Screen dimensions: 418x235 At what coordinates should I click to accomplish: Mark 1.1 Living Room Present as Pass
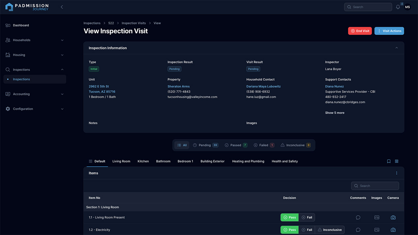(289, 218)
